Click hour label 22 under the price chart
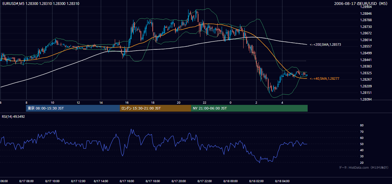Image resolution: width=392 pixels, height=184 pixels. coord(204,102)
